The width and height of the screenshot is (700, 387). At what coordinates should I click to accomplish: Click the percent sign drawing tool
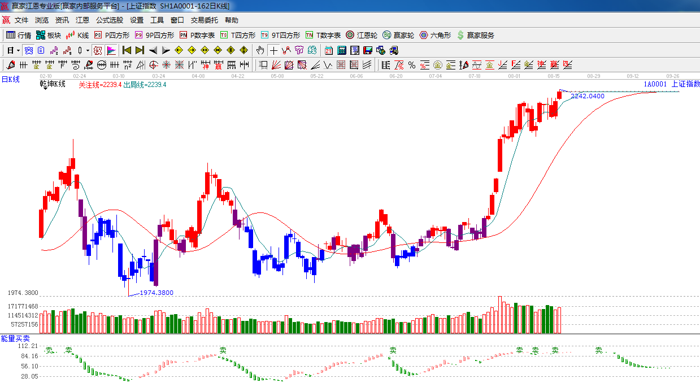(x=411, y=65)
